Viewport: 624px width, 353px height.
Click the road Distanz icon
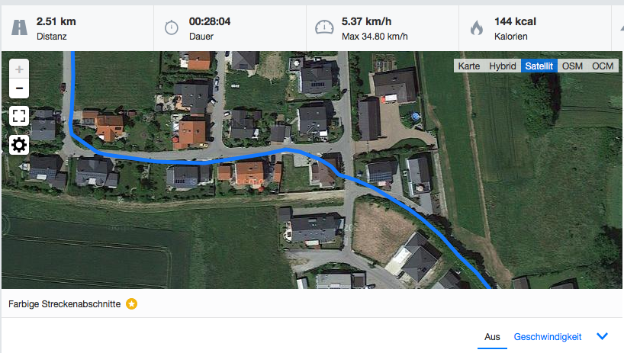[x=20, y=27]
